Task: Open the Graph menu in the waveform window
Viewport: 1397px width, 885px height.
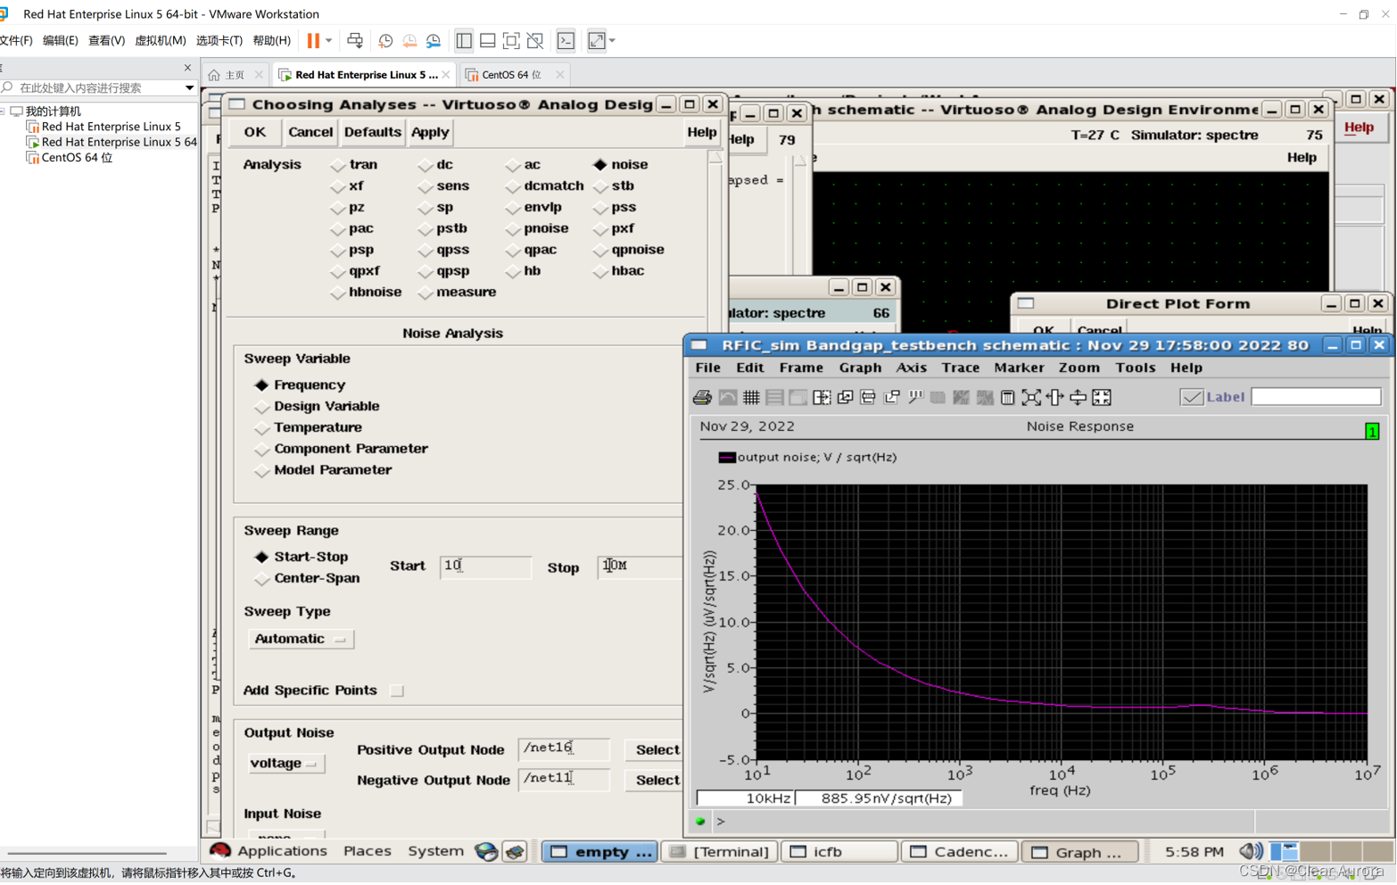Action: point(860,368)
